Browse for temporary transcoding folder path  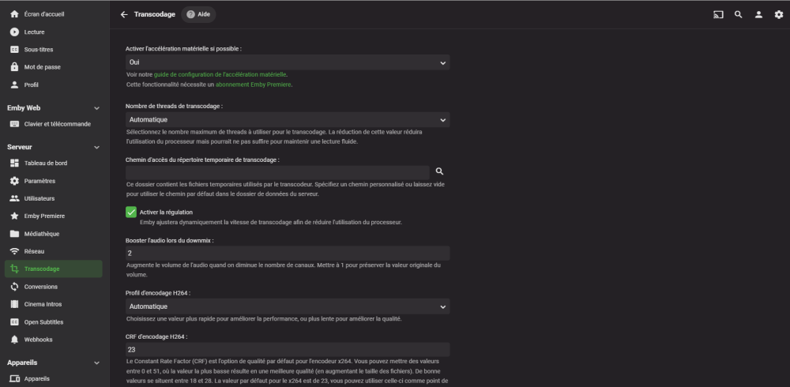(x=440, y=171)
